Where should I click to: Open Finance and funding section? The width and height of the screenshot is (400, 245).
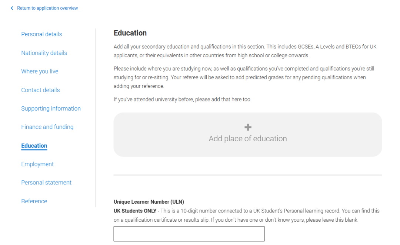[x=47, y=127]
